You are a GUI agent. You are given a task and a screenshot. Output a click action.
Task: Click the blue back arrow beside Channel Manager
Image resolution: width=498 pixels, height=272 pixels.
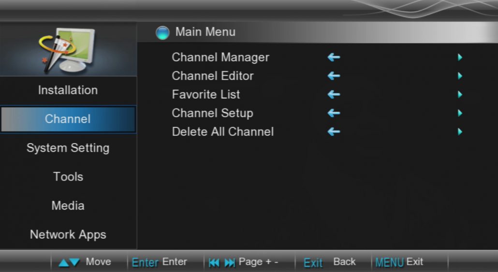[334, 57]
